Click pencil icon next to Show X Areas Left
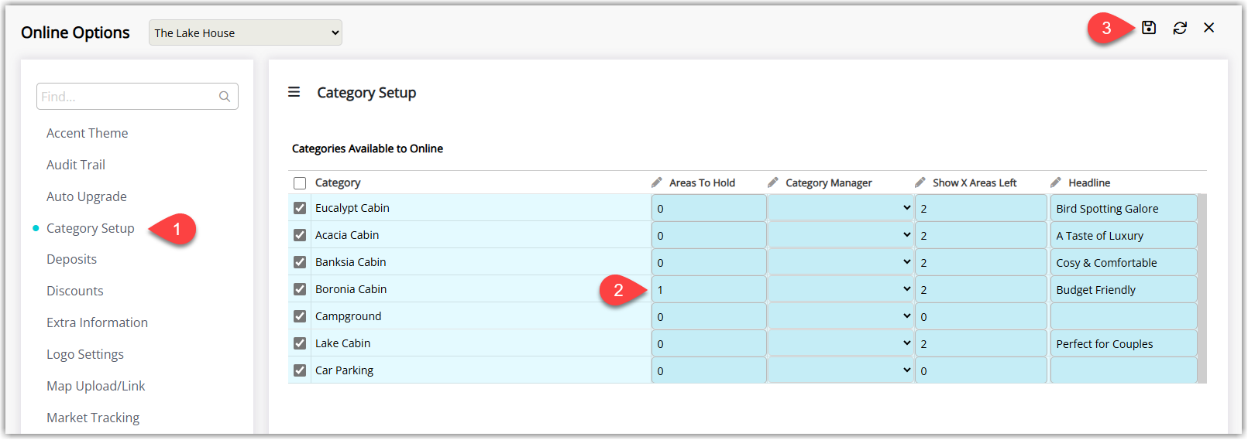Viewport: 1248px width, 440px height. [x=920, y=182]
